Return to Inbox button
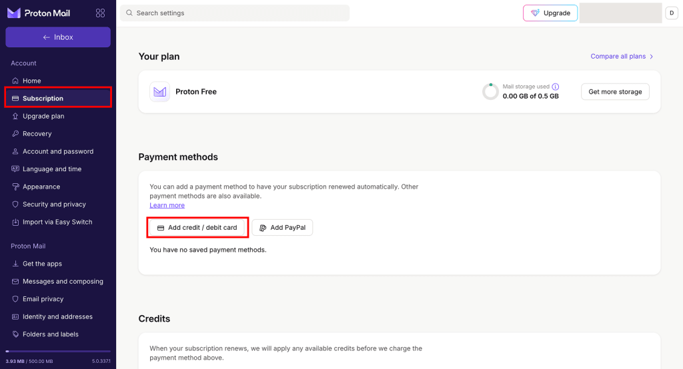683x369 pixels. (x=58, y=37)
